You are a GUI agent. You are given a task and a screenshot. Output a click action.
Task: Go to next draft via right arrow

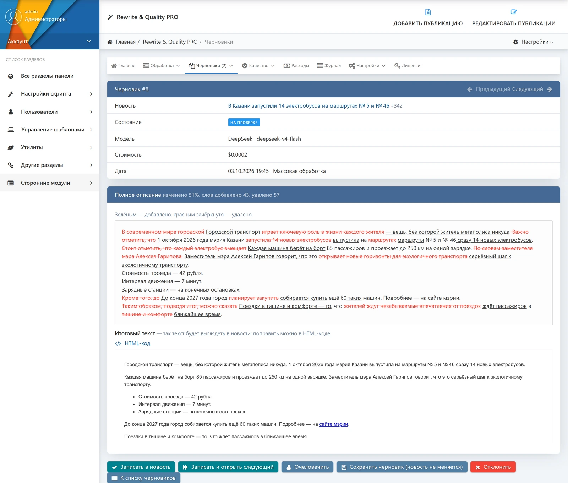(550, 89)
